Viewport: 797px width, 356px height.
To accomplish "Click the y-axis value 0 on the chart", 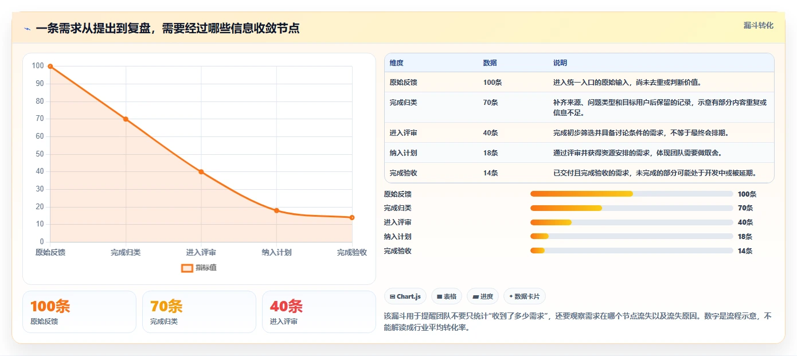I will [x=42, y=241].
